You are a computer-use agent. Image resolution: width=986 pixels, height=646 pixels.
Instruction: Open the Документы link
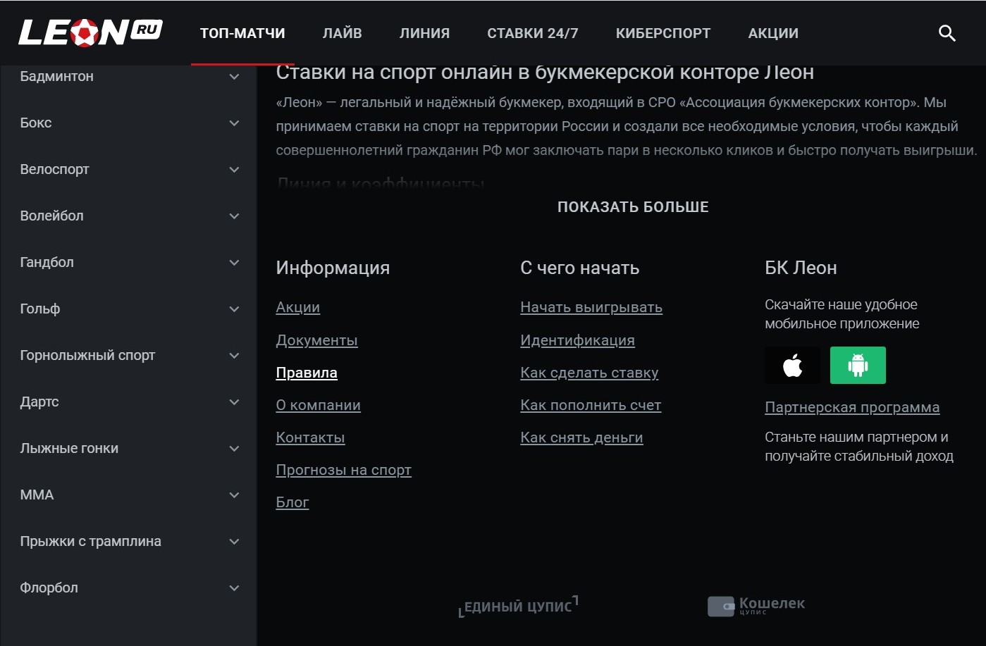[317, 340]
